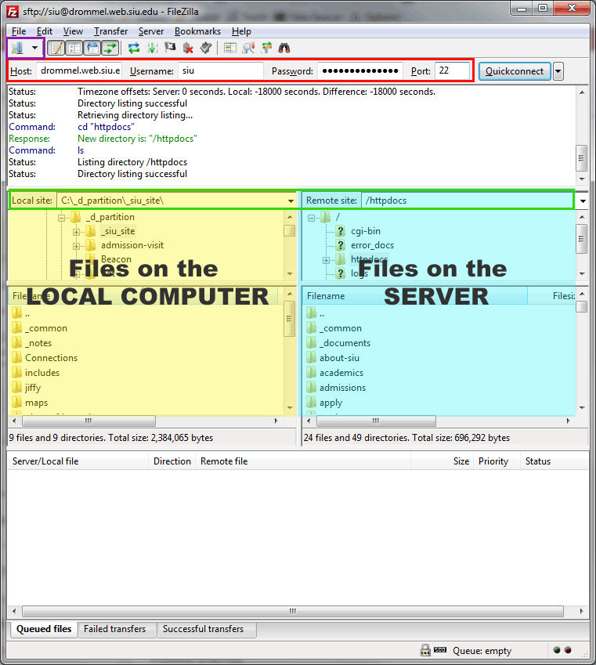Toggle directory comparison magnifier icon
This screenshot has width=596, height=665.
(x=248, y=48)
